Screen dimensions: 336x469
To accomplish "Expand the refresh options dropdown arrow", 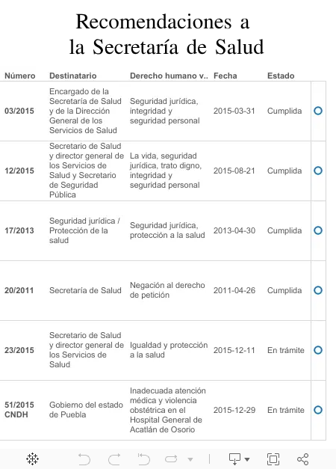I will click(x=190, y=459).
